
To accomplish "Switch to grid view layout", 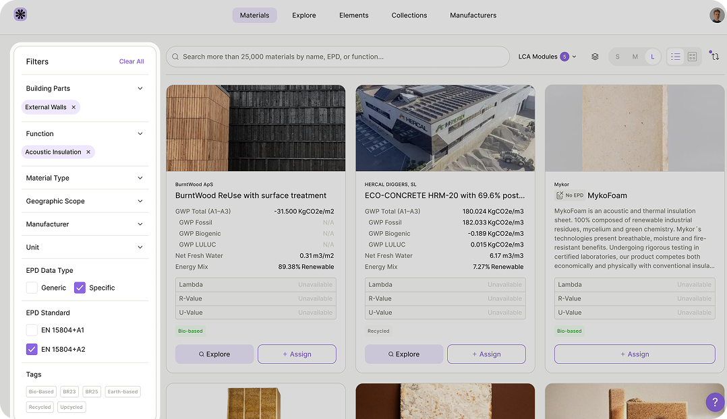I will (x=692, y=57).
